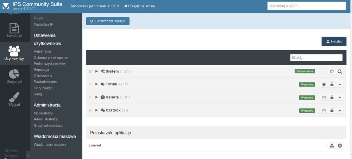Screen dimensions: 352x159
Task: Click the lock icon for Galeria application
Action: (332, 98)
